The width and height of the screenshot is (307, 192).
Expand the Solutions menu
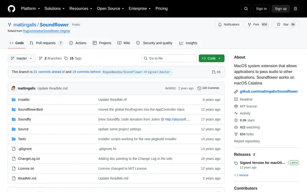coord(54,8)
